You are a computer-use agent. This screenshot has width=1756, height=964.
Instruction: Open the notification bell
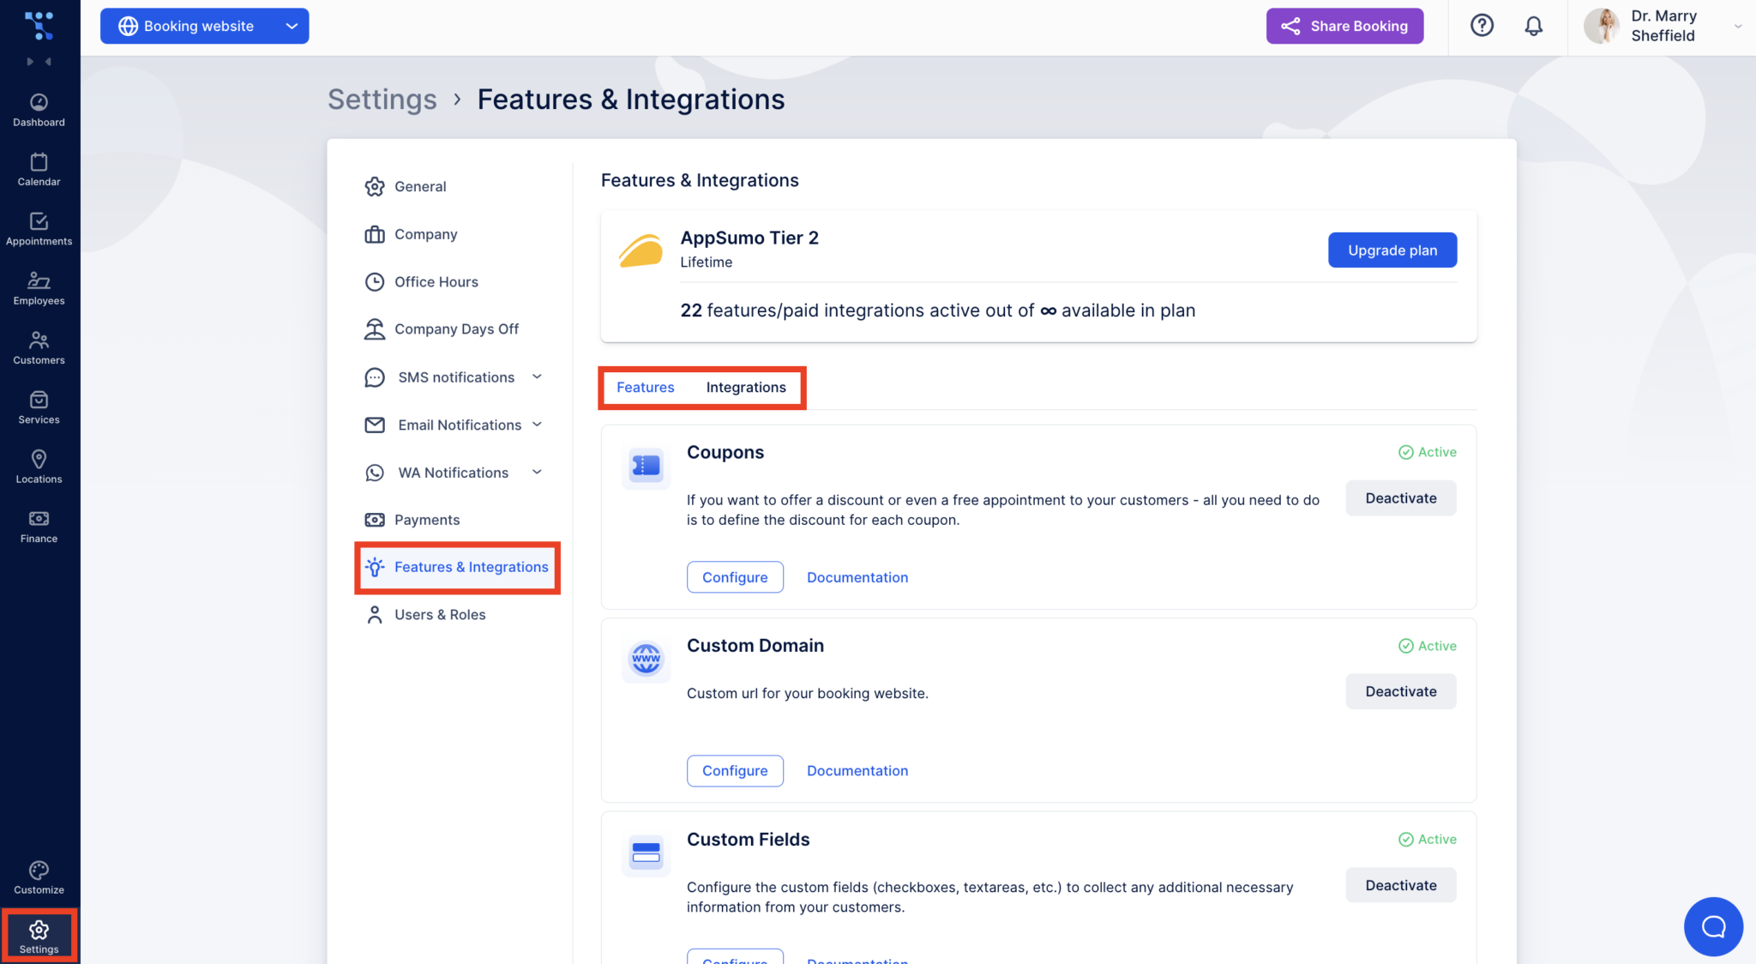click(1534, 26)
